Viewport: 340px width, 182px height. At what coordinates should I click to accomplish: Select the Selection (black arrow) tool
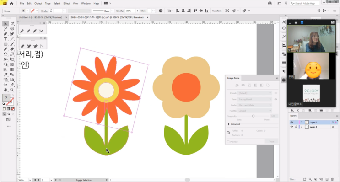coord(5,24)
